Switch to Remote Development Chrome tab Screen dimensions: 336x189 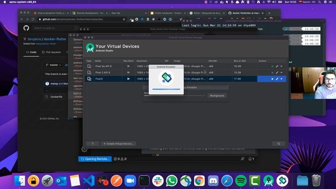(x=90, y=13)
